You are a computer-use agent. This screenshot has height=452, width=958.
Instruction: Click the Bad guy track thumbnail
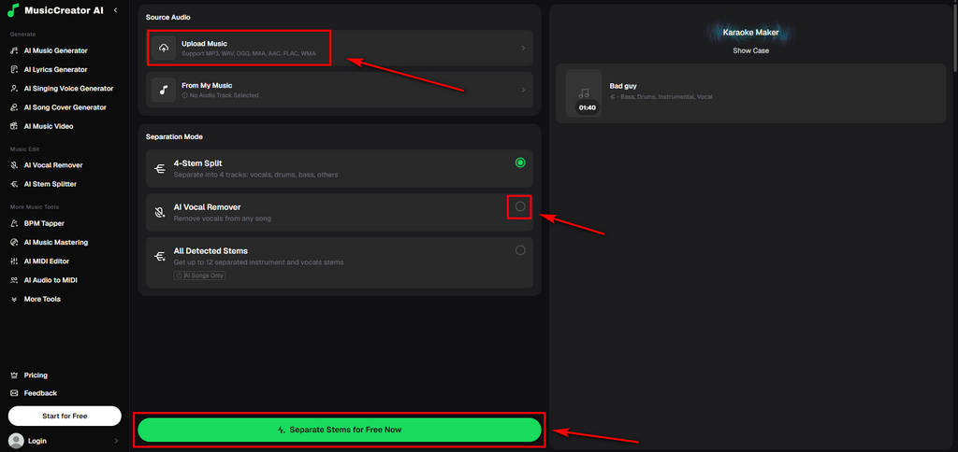coord(584,92)
